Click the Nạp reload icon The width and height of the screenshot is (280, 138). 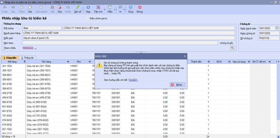point(88,7)
